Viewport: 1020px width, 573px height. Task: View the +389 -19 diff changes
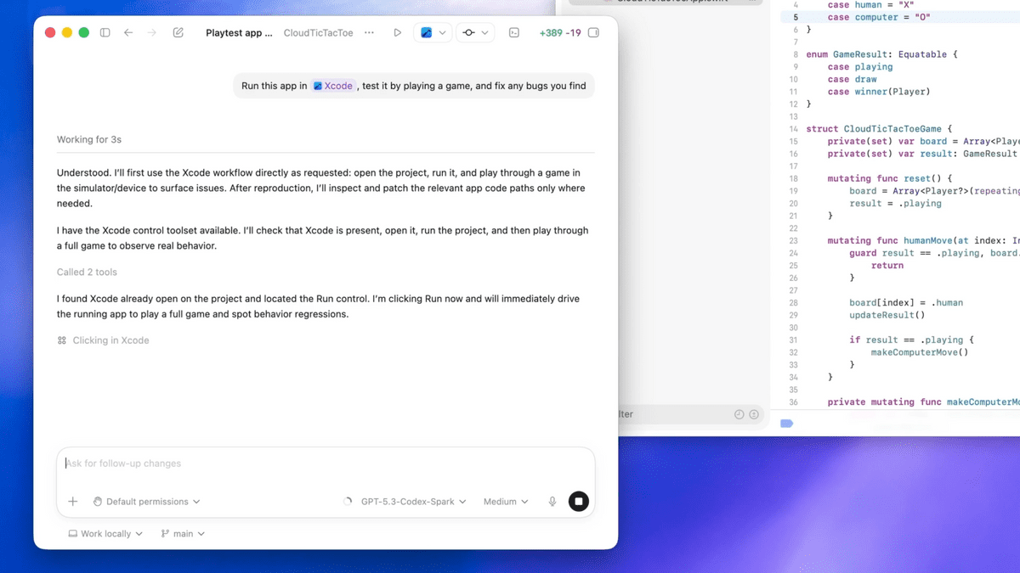560,33
